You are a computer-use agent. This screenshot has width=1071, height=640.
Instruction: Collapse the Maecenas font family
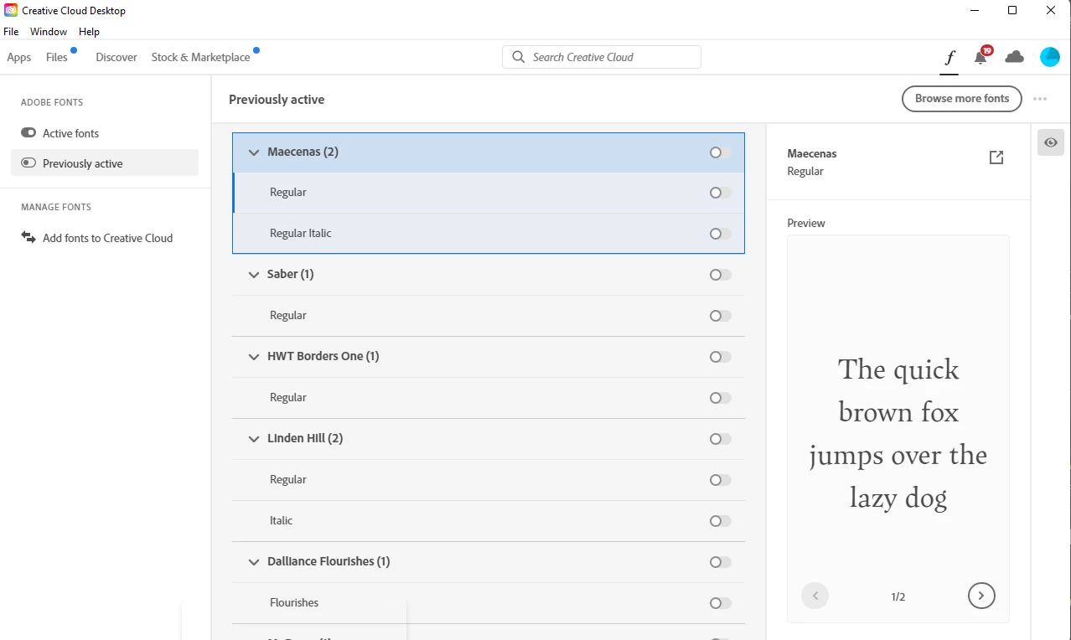tap(254, 152)
